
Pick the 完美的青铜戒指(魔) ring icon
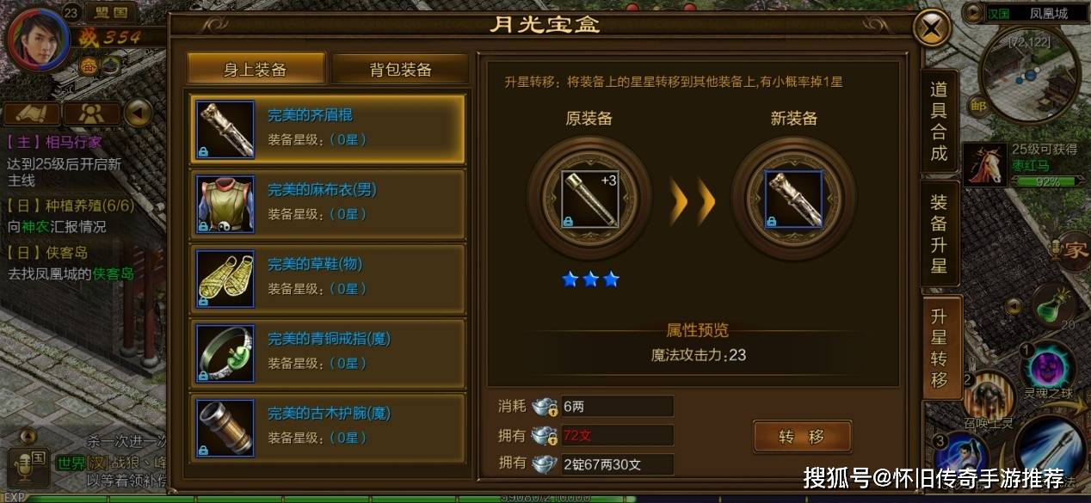pyautogui.click(x=225, y=353)
